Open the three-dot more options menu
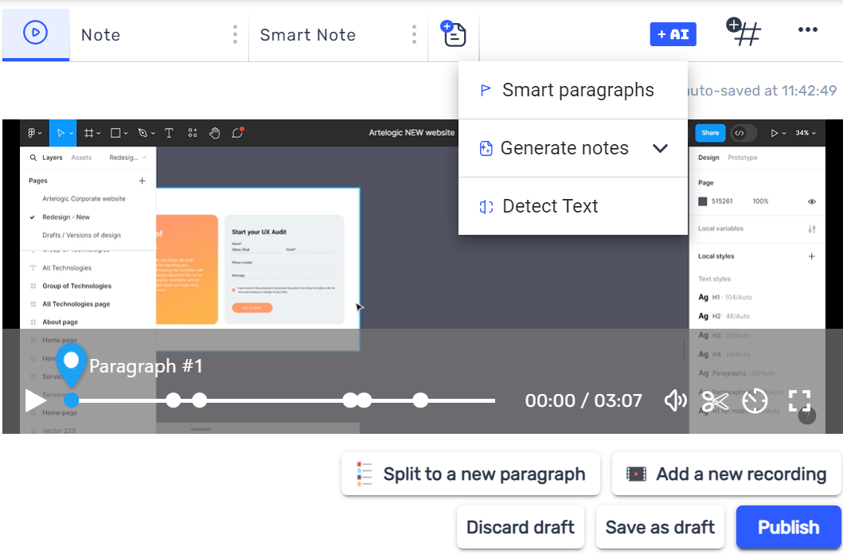 807,30
